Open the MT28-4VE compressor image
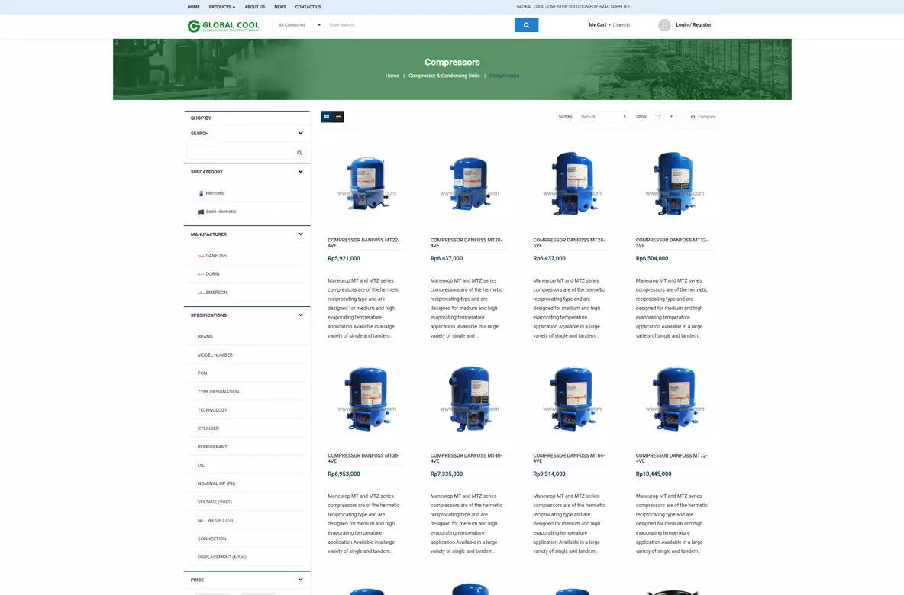904x595 pixels. point(469,183)
